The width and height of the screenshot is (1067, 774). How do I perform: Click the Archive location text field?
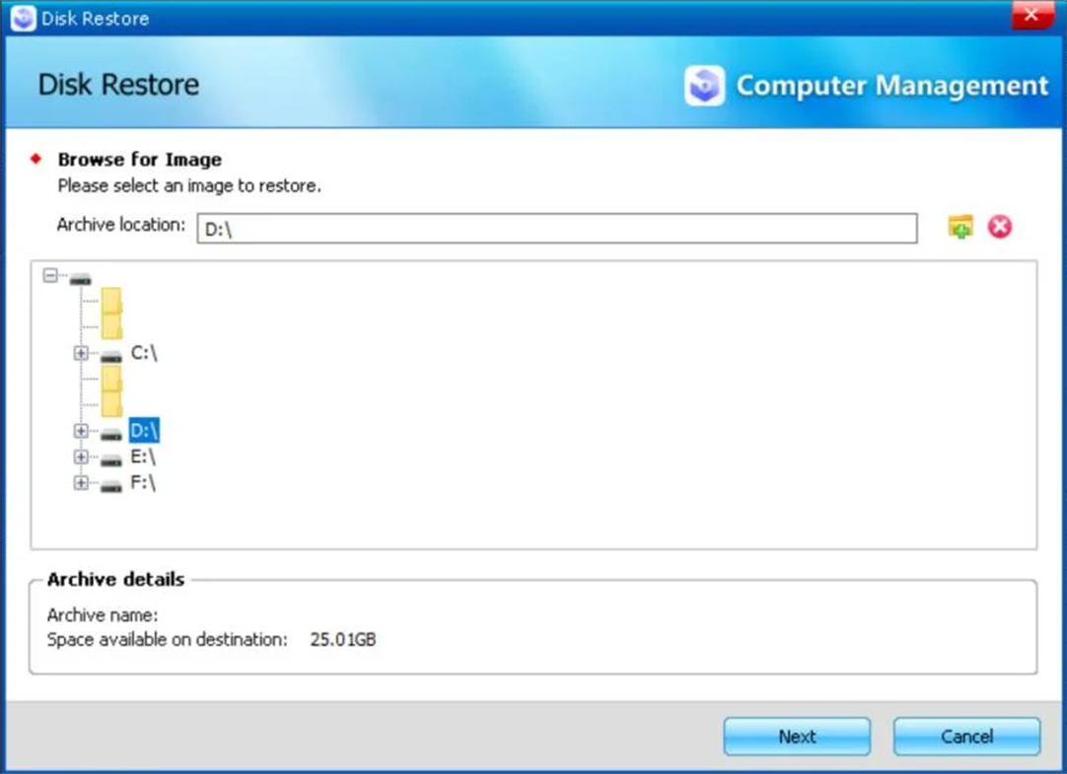point(556,228)
